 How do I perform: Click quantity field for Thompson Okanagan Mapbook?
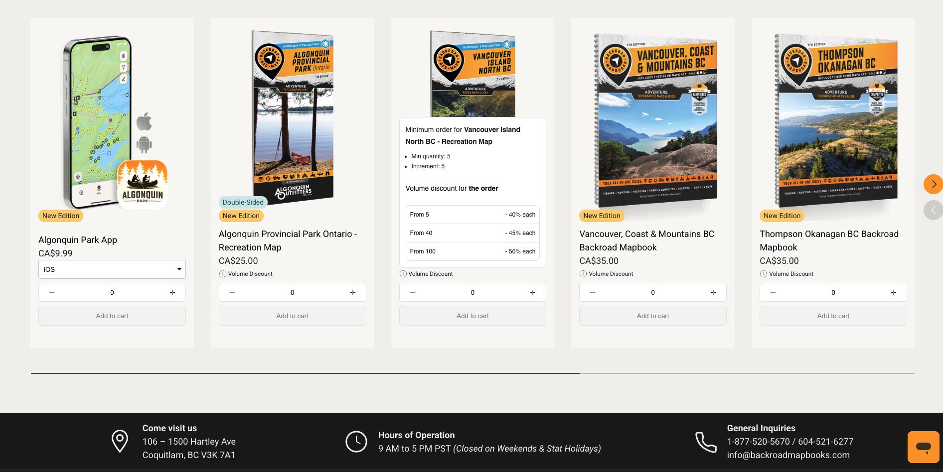coord(833,292)
